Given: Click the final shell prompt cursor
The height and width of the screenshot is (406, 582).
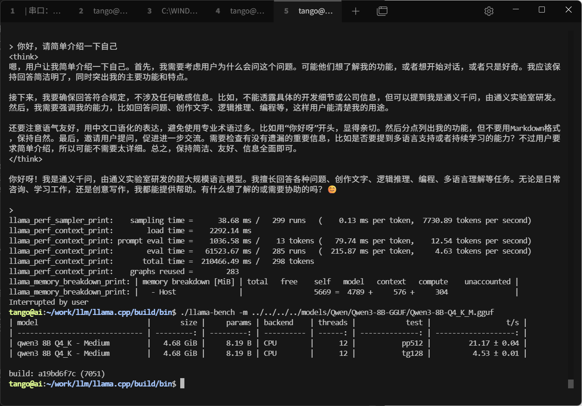Looking at the screenshot, I should pos(183,384).
